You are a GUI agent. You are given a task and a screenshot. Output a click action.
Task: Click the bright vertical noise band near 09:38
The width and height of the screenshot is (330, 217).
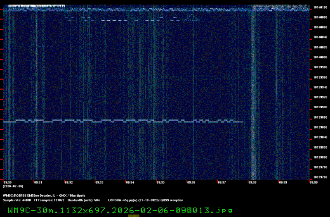(254, 95)
